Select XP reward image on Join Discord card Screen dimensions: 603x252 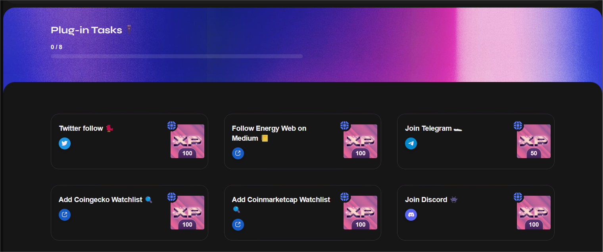coord(534,213)
